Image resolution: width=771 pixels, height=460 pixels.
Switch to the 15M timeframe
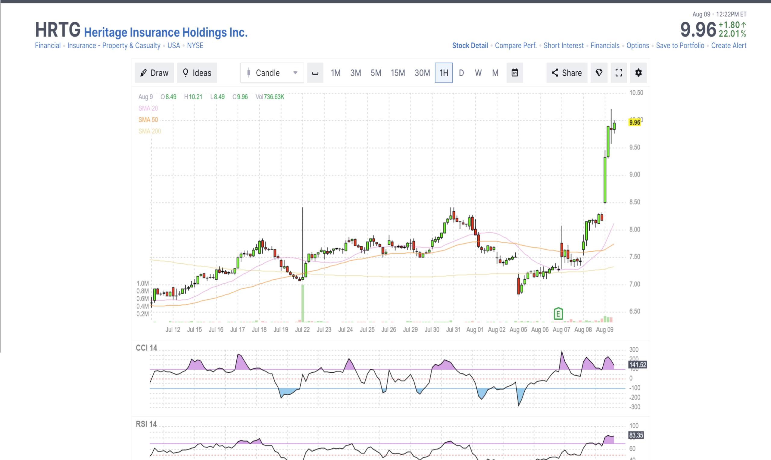coord(398,73)
